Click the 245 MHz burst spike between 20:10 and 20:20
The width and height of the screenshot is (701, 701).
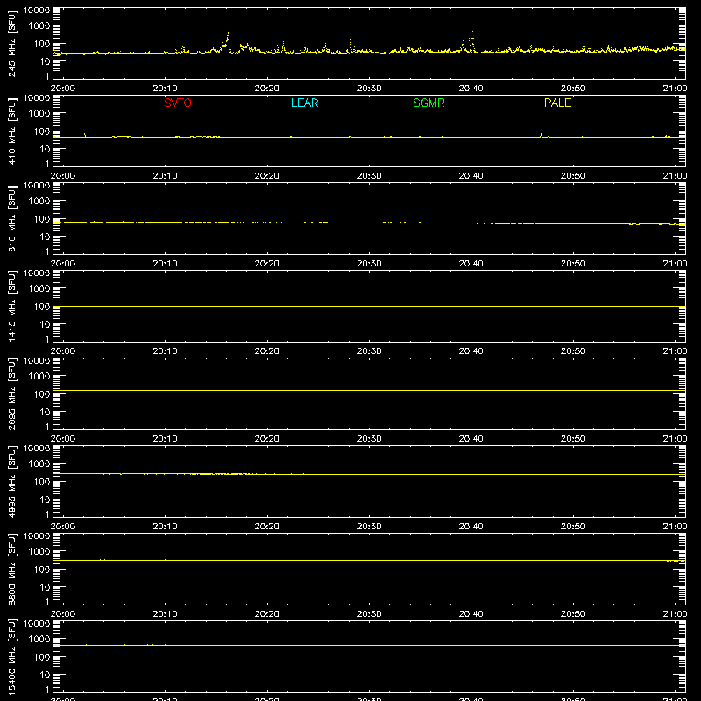coord(227,41)
